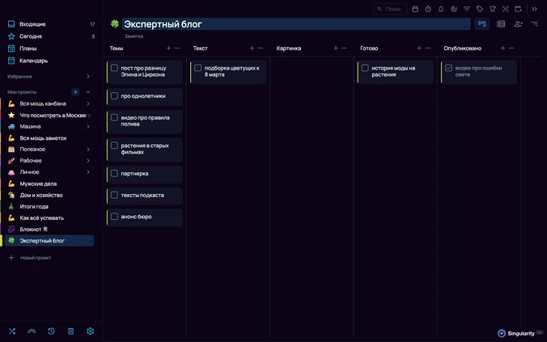Open Опубликовано column options menu

[x=511, y=49]
